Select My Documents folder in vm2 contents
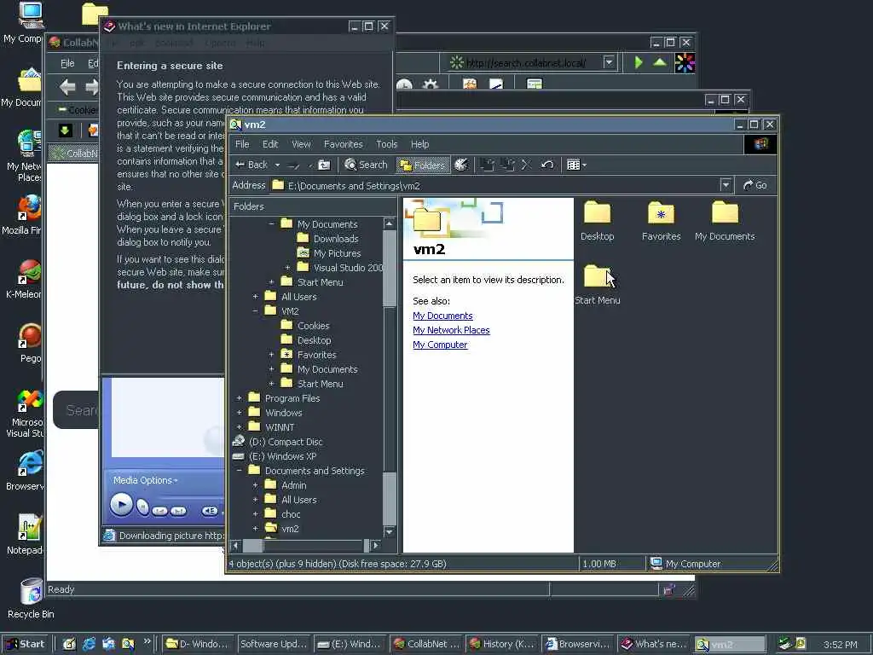The height and width of the screenshot is (655, 873). tap(725, 221)
